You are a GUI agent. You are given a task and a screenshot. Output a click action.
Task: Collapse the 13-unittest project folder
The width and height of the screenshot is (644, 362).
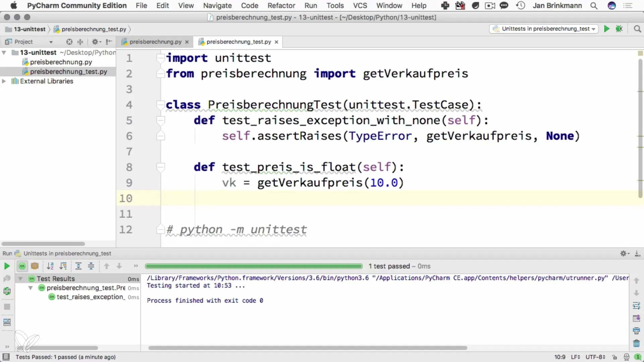[x=4, y=53]
